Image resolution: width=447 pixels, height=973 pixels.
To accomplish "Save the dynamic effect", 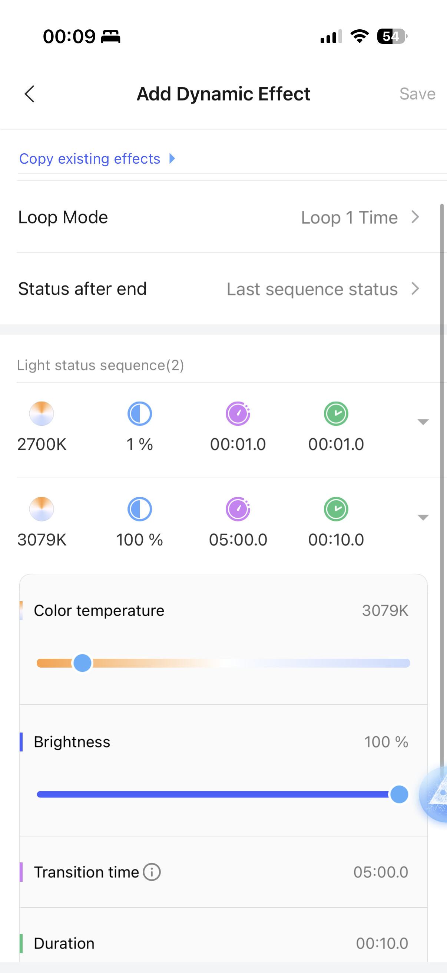I will pos(417,94).
